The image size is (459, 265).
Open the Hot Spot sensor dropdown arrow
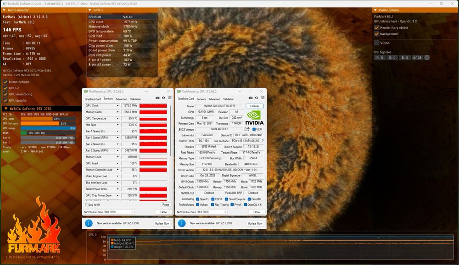click(x=118, y=125)
